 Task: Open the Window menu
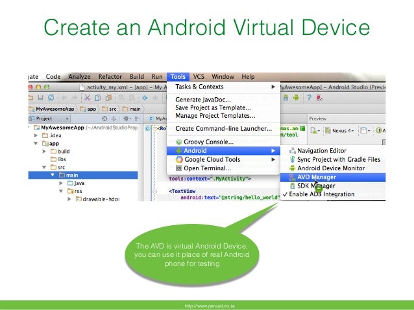coord(223,76)
